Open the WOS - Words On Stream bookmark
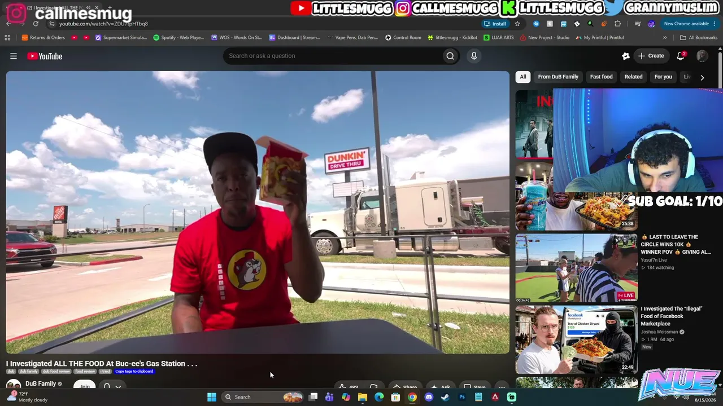723x406 pixels. (x=237, y=37)
